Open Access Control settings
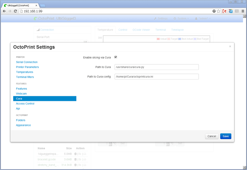The width and height of the screenshot is (247, 170). coord(25,104)
